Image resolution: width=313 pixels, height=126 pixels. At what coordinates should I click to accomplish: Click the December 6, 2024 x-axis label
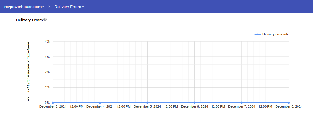coord(194,107)
